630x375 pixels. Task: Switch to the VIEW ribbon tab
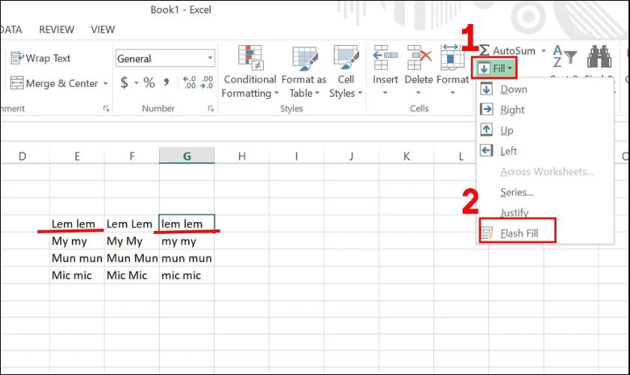click(x=103, y=30)
